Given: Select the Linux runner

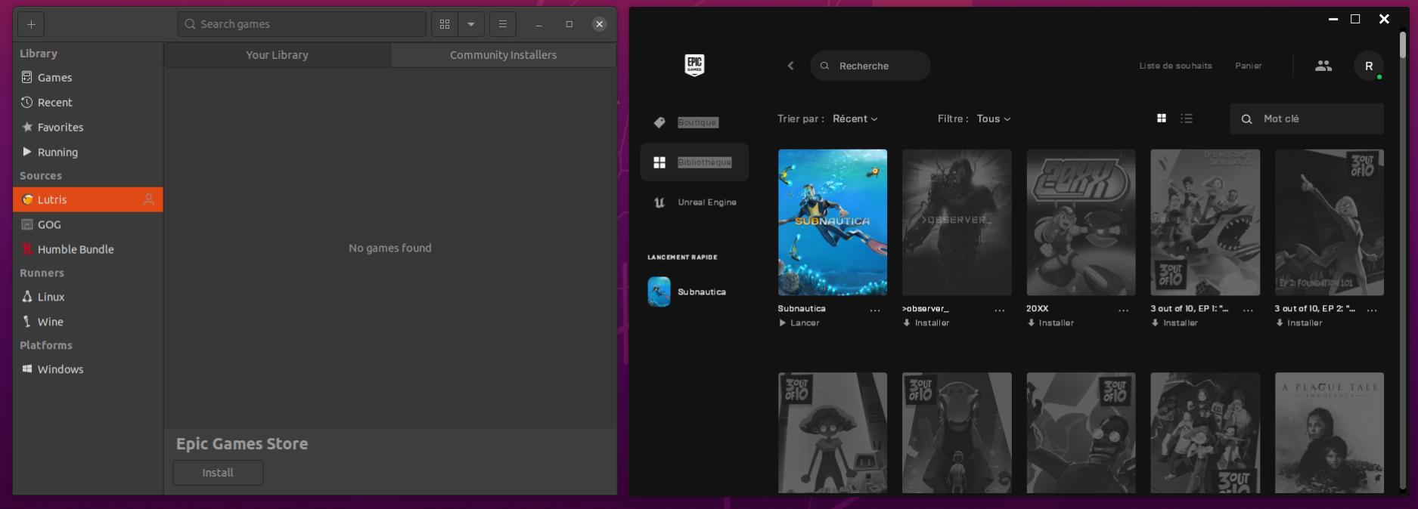Looking at the screenshot, I should click(88, 297).
